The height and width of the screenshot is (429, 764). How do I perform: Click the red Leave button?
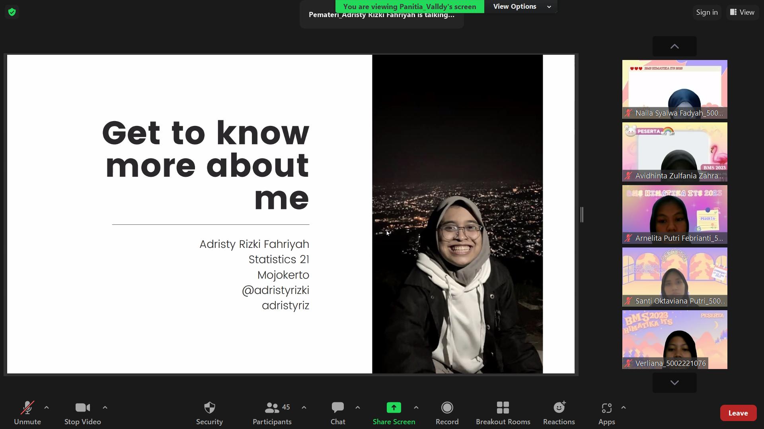pyautogui.click(x=738, y=413)
